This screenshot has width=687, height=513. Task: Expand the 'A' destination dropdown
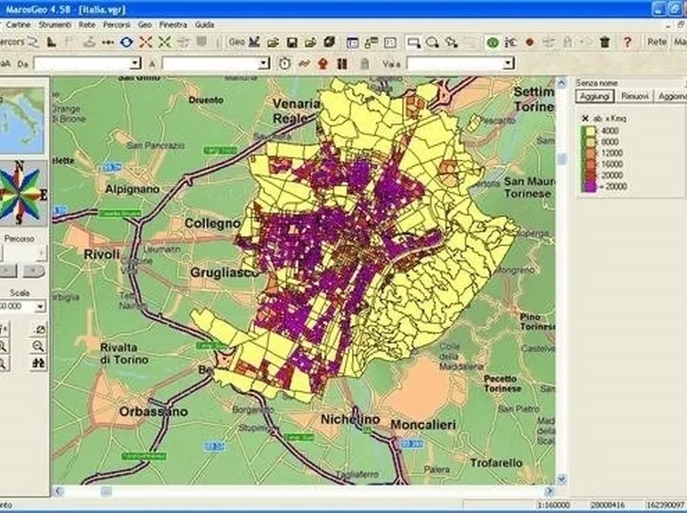click(x=264, y=64)
